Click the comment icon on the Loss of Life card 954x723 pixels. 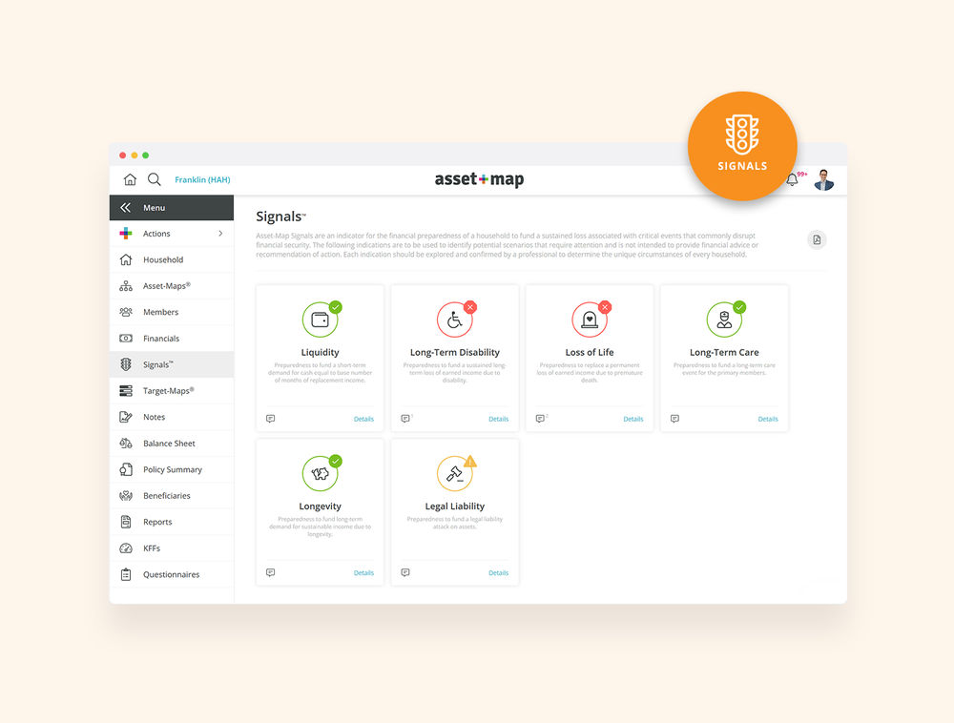tap(541, 419)
